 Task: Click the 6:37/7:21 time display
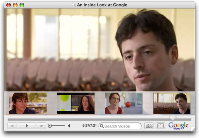pyautogui.click(x=90, y=125)
